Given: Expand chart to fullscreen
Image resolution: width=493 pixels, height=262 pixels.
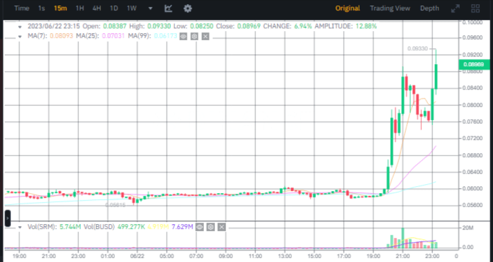Looking at the screenshot, I should pos(455,8).
